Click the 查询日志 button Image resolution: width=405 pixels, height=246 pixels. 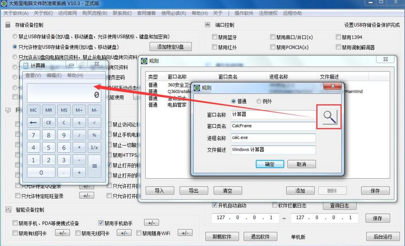coord(339,205)
